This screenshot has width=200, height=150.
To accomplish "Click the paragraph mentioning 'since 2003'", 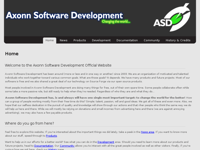I will coord(97,78).
